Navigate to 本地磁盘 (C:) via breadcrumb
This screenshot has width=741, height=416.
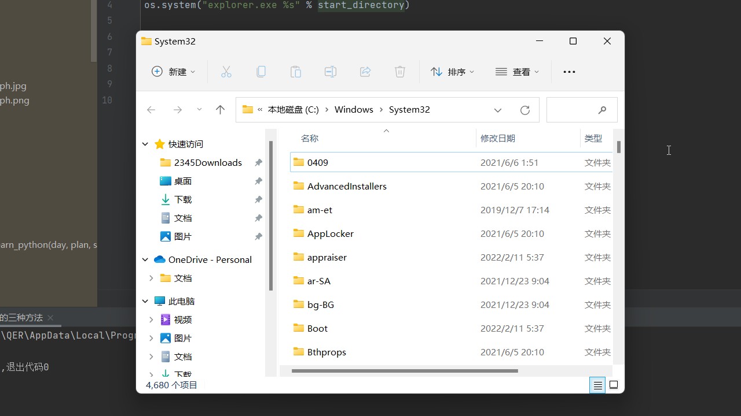(293, 109)
